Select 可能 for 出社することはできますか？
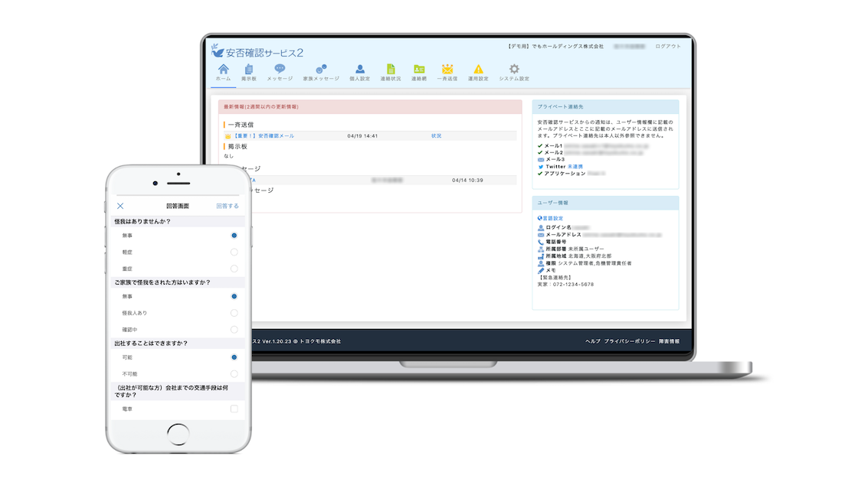858x482 pixels. coord(234,357)
